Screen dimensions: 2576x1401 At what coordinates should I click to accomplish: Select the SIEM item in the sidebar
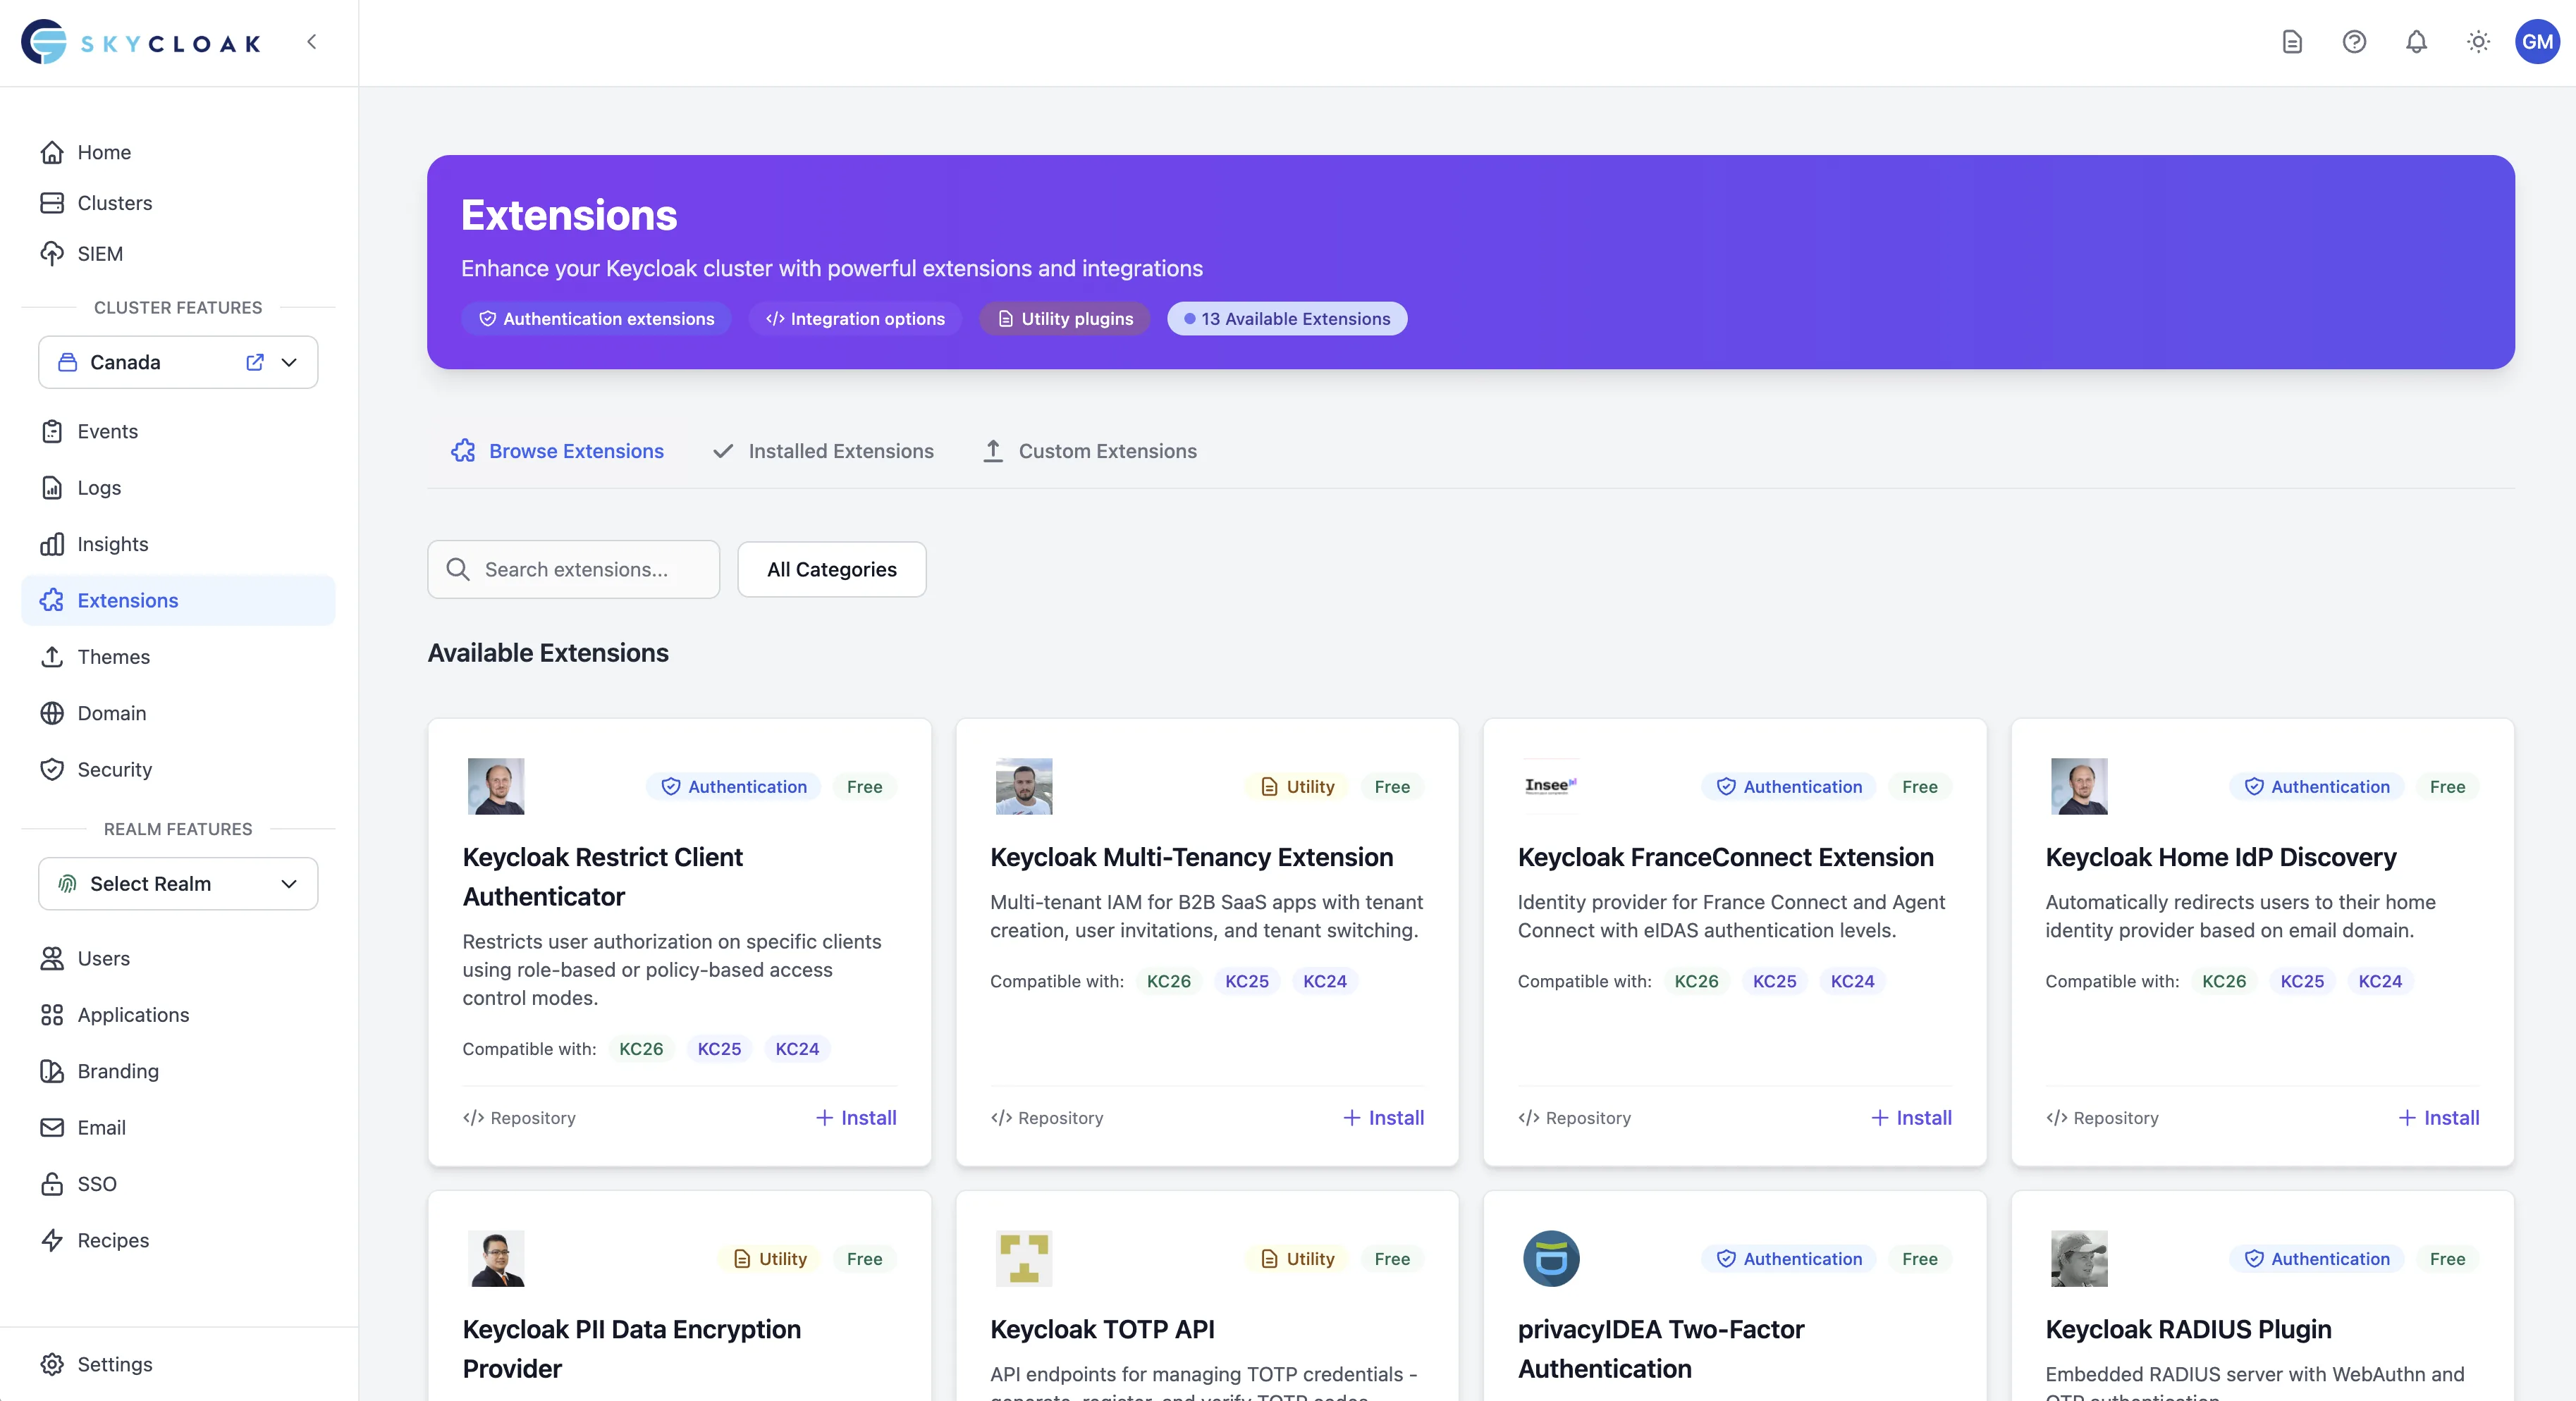100,253
